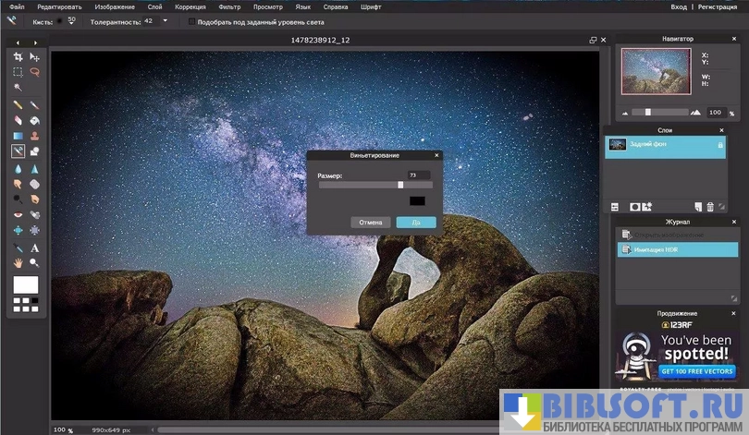
Task: Select the Lasso tool
Action: pyautogui.click(x=34, y=72)
